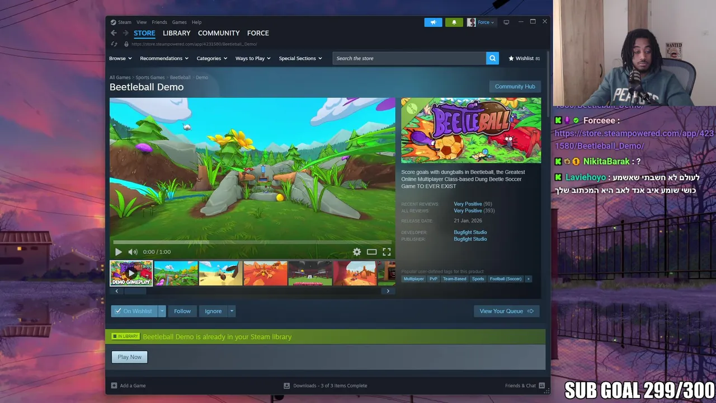Viewport: 716px width, 403px height.
Task: Open the notifications bell button
Action: pos(454,22)
